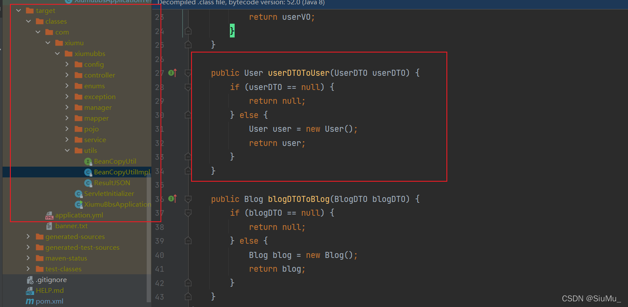The image size is (628, 307).
Task: Expand the pojo package
Action: tap(67, 129)
